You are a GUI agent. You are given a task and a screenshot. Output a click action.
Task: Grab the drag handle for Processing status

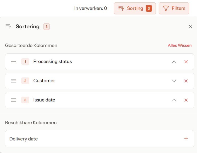pyautogui.click(x=14, y=62)
